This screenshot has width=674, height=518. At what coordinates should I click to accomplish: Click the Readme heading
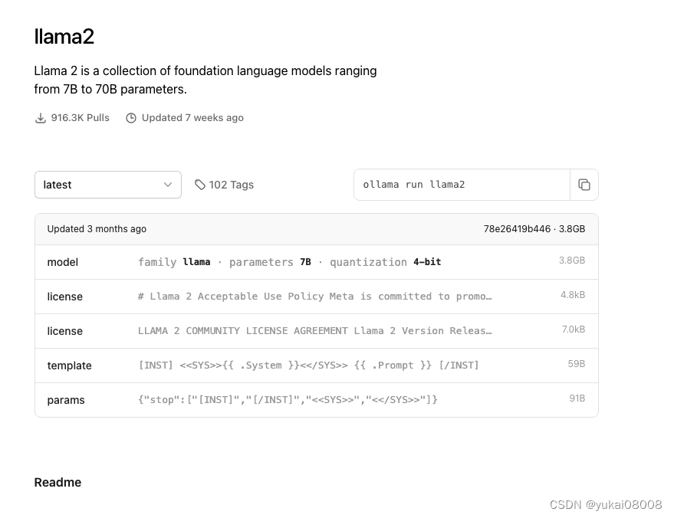(x=58, y=482)
